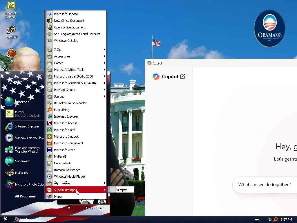This screenshot has height=223, width=297.
Task: Click the Microsoft Photo Editor icon
Action: pos(9,184)
